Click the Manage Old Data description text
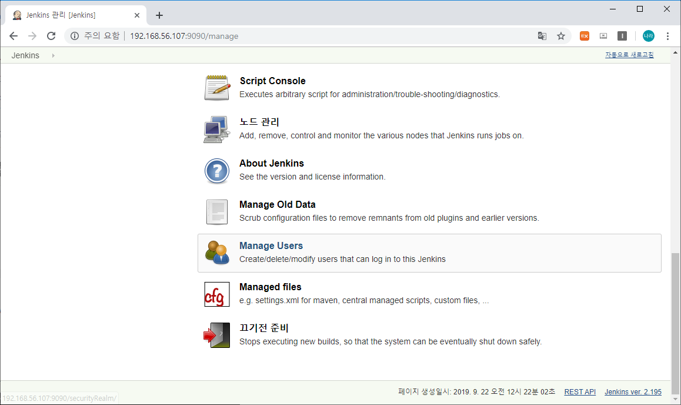The image size is (681, 405). pyautogui.click(x=389, y=218)
